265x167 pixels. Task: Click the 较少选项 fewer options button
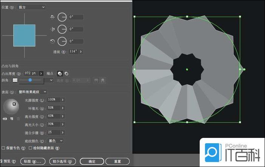63,161
